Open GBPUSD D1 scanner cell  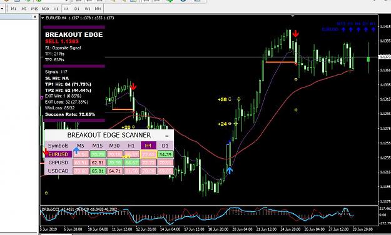pyautogui.click(x=165, y=162)
